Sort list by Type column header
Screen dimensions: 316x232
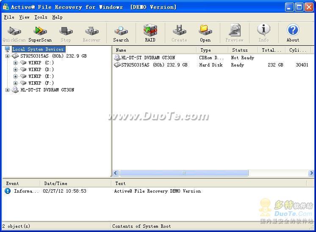(x=212, y=50)
